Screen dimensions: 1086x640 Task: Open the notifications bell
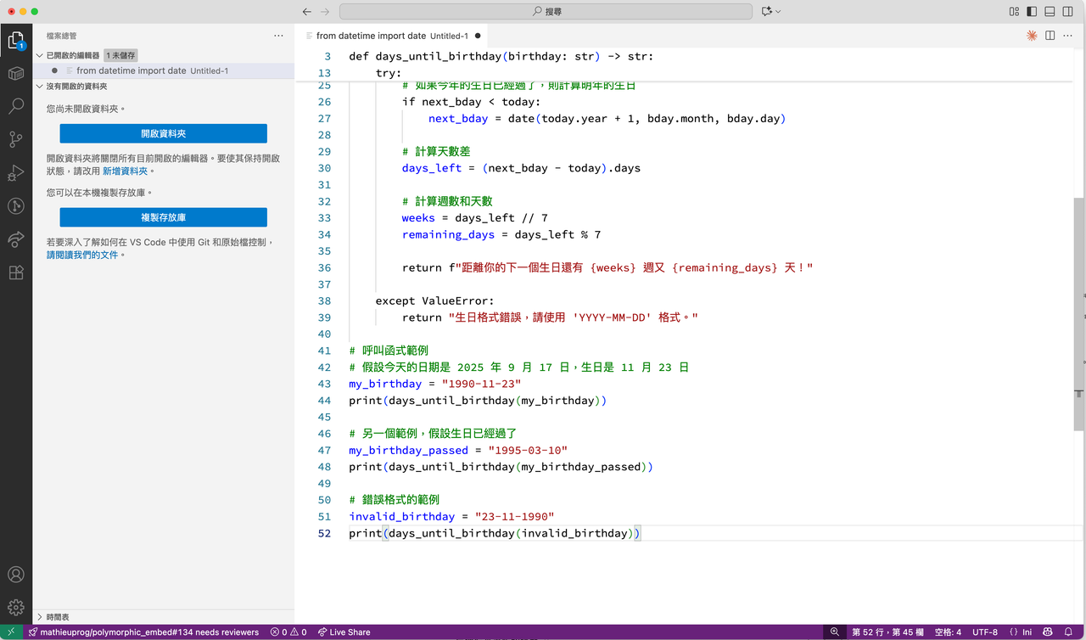[x=1069, y=632]
